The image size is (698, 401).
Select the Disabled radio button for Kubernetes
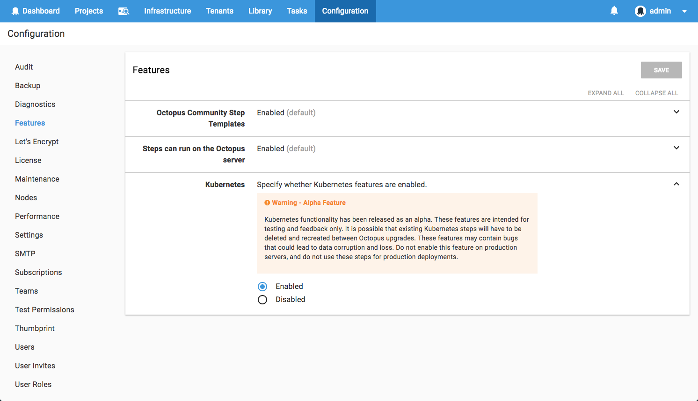tap(262, 300)
